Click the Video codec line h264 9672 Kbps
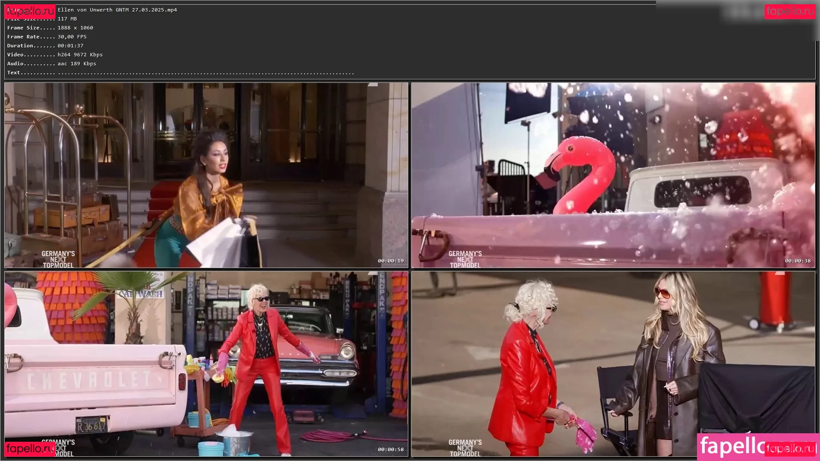The width and height of the screenshot is (820, 461). click(80, 55)
